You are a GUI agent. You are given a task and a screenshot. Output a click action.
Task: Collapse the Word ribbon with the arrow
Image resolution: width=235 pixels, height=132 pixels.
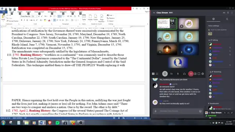(x=148, y=24)
